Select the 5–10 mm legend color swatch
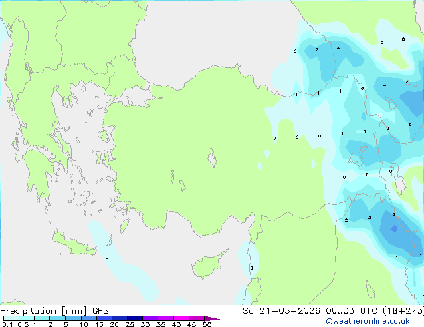 pyautogui.click(x=73, y=318)
